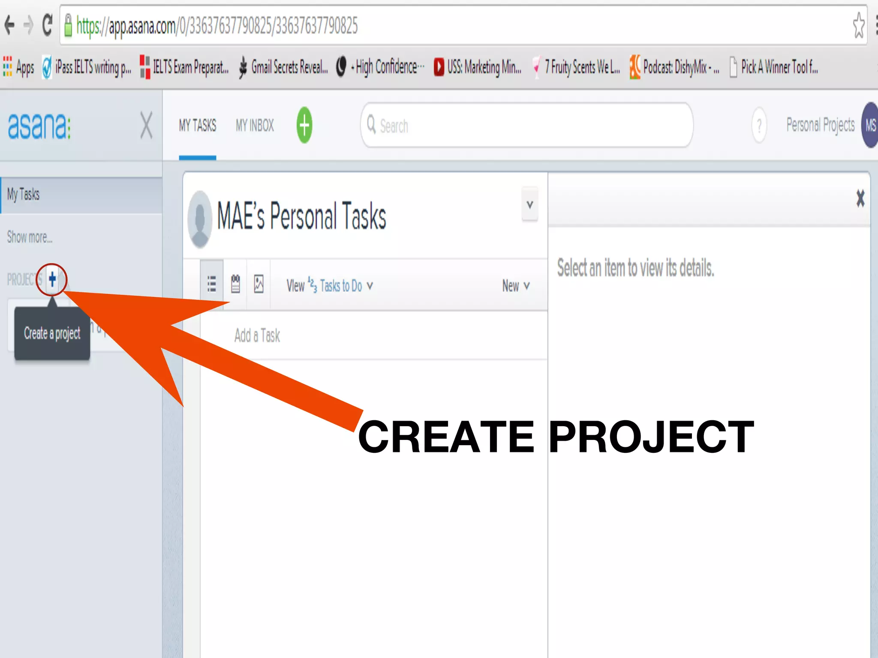Open help question mark icon
The width and height of the screenshot is (878, 658).
(x=759, y=126)
